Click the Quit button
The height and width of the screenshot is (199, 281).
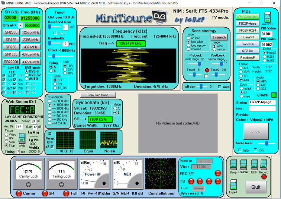(x=256, y=187)
